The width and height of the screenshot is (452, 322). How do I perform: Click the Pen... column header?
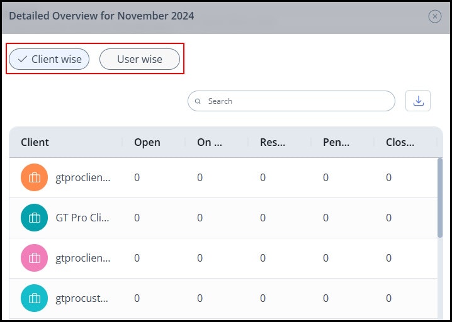(336, 142)
